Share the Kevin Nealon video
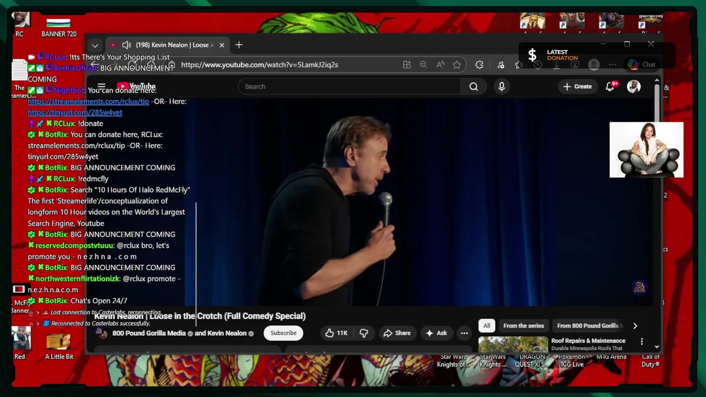 tap(397, 333)
